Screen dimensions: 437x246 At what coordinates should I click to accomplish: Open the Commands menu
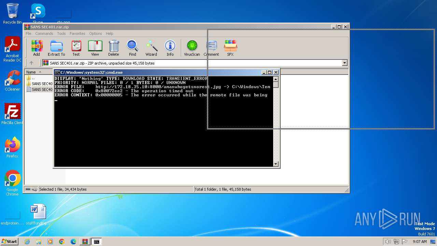[x=44, y=33]
